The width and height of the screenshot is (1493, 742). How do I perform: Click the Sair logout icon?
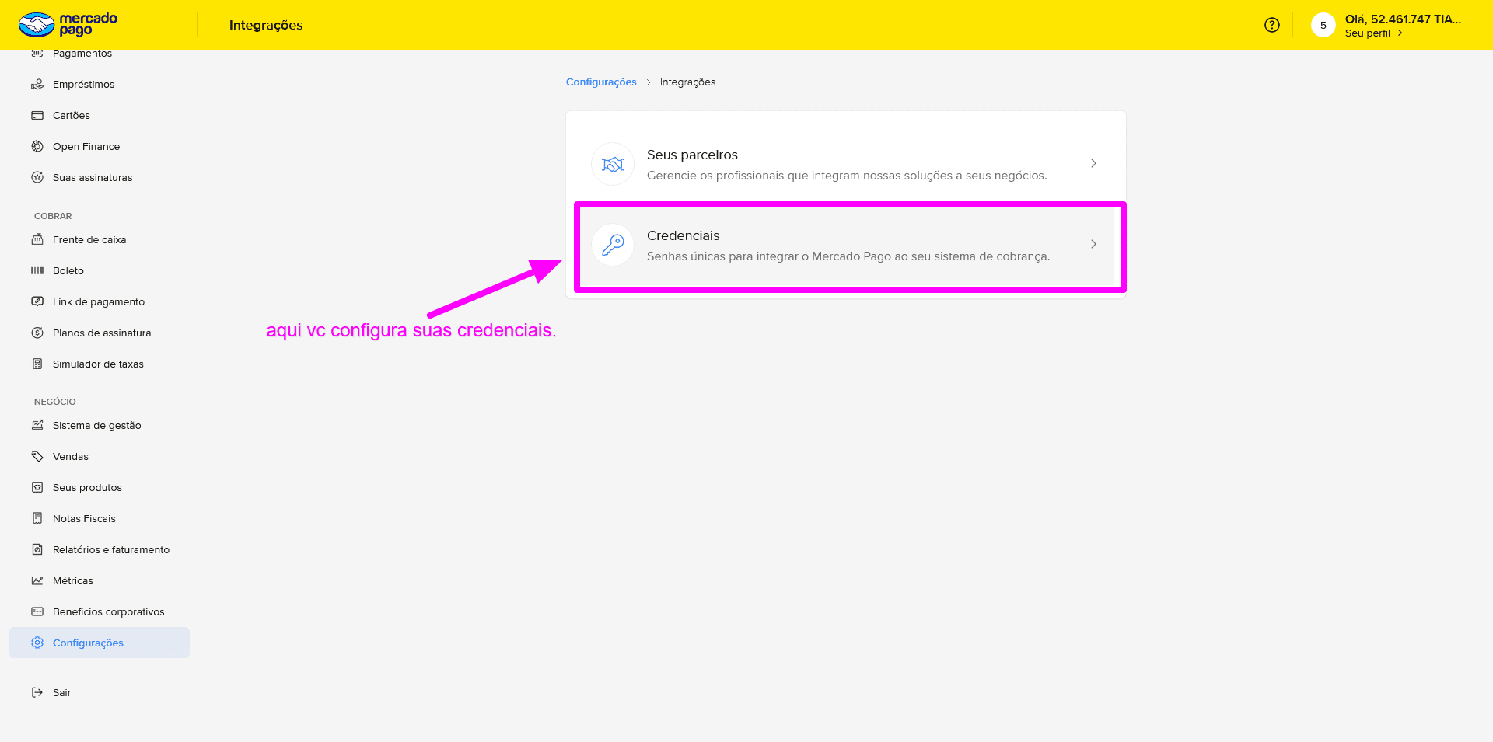37,692
